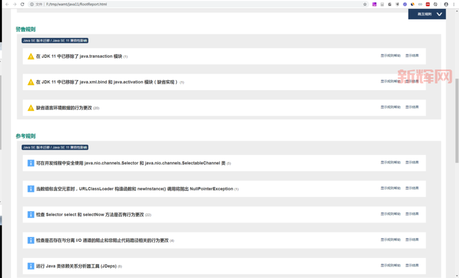Bookmark this page with the star icon

[x=365, y=4]
